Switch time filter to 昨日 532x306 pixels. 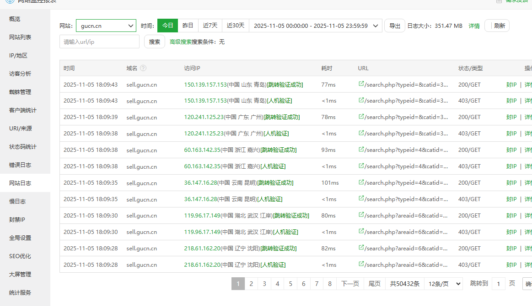point(188,26)
